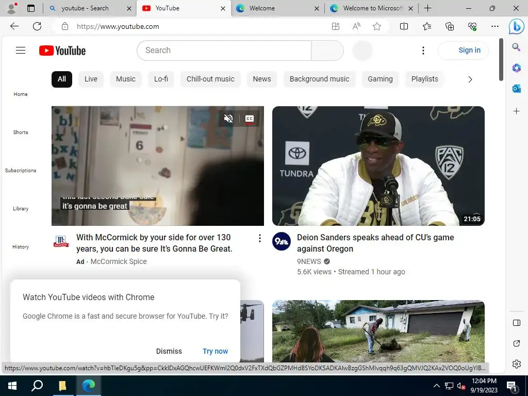The image size is (528, 396).
Task: Toggle the Edge sidebar visibility button
Action: pyautogui.click(x=517, y=323)
